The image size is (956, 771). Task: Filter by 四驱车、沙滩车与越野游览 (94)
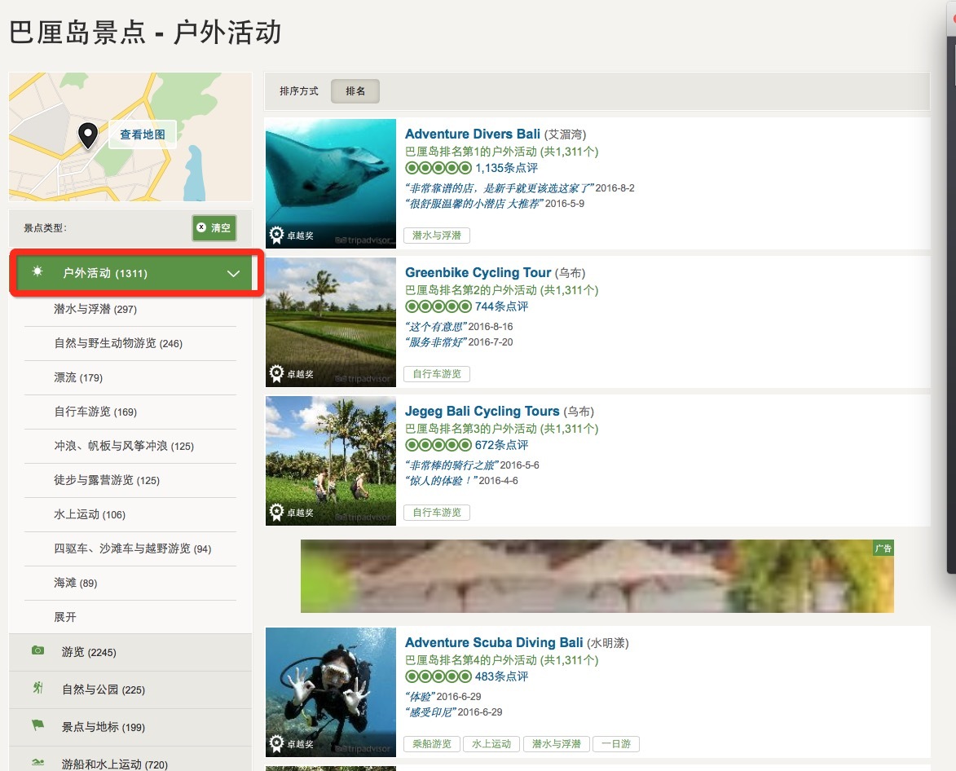pyautogui.click(x=132, y=549)
